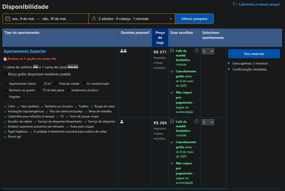Image resolution: width=285 pixels, height=191 pixels.
Task: Open quantity dropdown for R$ 371 option
Action: [208, 51]
